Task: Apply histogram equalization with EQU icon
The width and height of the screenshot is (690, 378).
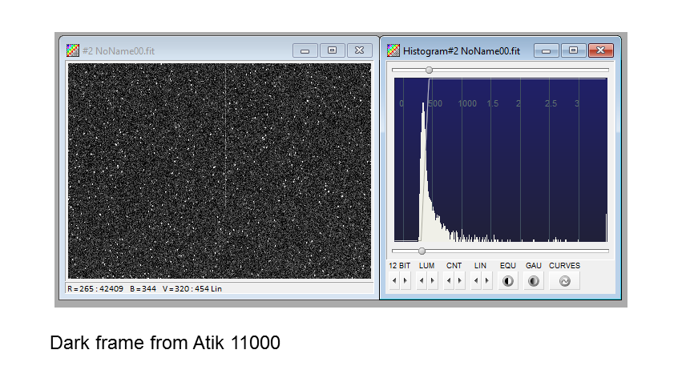Action: point(508,281)
